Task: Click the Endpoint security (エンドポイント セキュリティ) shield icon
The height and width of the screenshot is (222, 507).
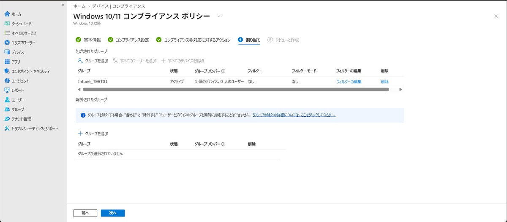Action: click(7, 71)
